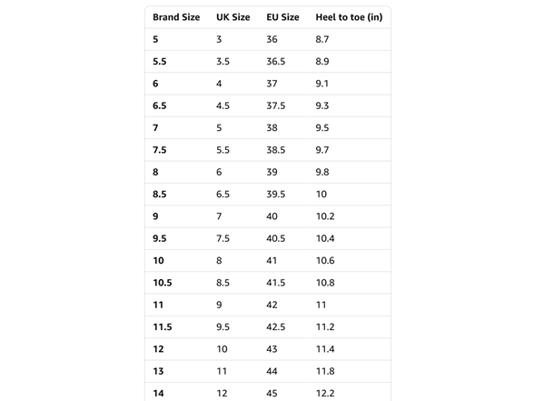
Task: Click the Brand Size column header
Action: pos(176,17)
